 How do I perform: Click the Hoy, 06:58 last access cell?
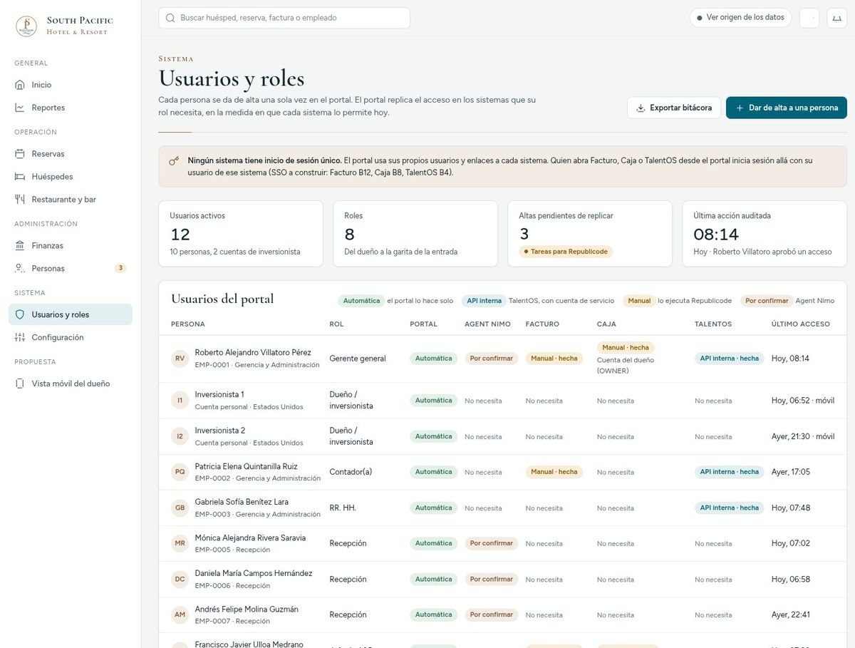791,580
